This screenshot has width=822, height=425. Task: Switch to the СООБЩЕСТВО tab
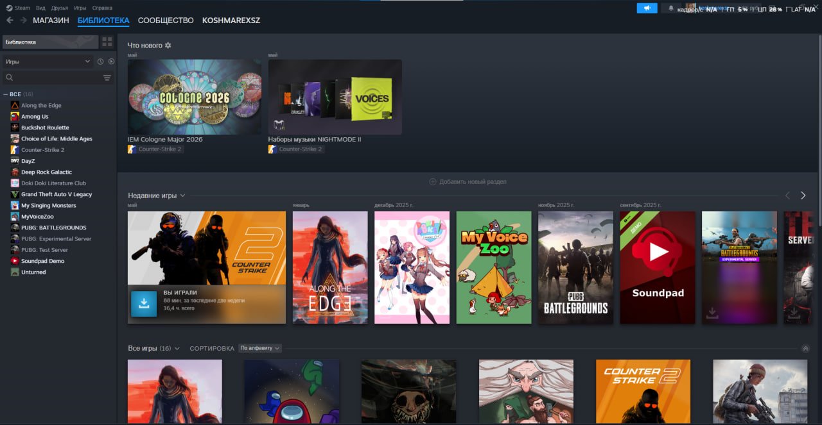point(166,21)
